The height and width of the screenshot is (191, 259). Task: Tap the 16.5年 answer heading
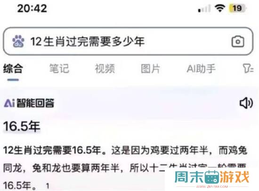click(22, 126)
